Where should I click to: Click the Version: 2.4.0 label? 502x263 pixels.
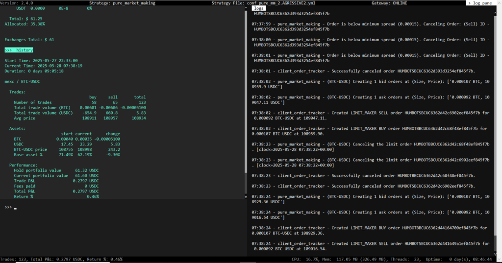(x=16, y=3)
